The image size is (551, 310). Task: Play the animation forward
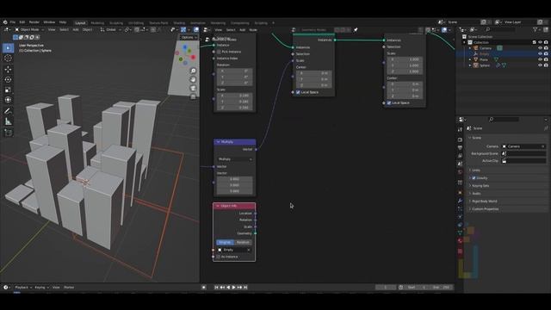click(x=233, y=287)
